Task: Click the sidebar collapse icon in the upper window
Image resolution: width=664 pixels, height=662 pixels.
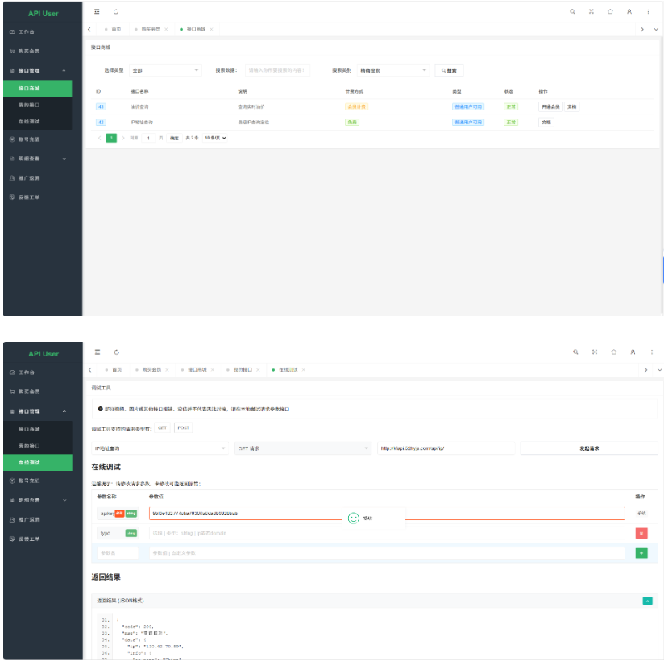Action: [98, 12]
